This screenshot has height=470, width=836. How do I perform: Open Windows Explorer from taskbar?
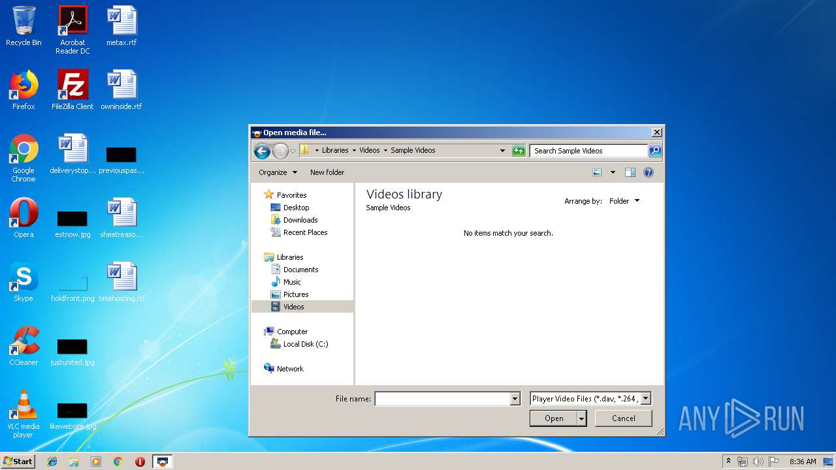74,462
